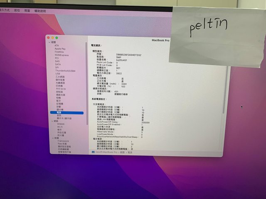Choose PCI in the sidebar
The width and height of the screenshot is (266, 199).
pyautogui.click(x=57, y=58)
